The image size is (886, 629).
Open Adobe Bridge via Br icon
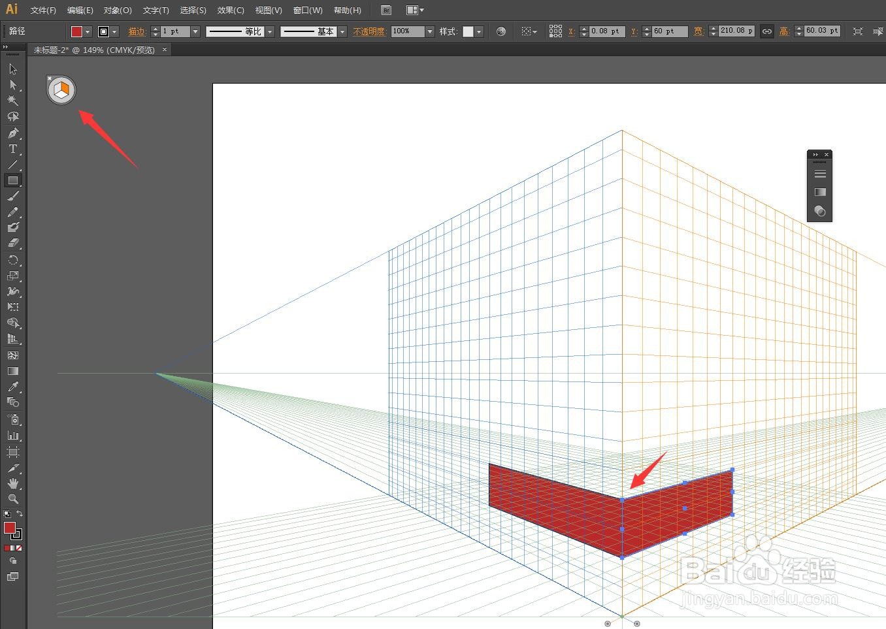386,10
